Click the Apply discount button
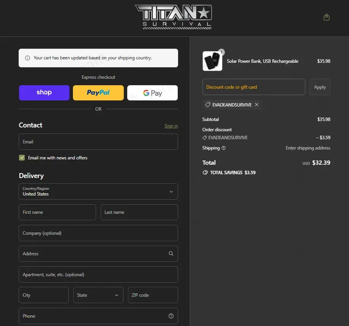The image size is (349, 326). (320, 87)
